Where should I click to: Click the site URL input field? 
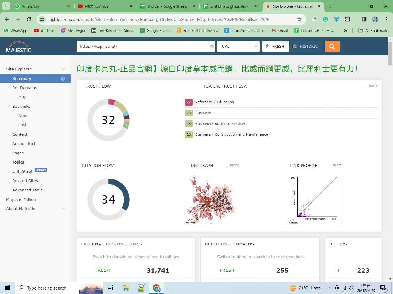(143, 47)
